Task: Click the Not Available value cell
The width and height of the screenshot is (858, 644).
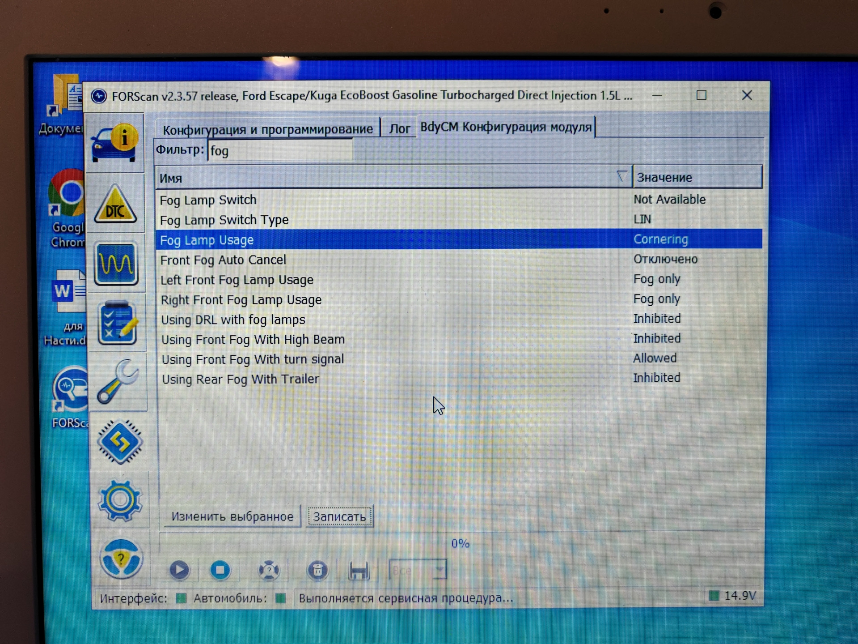Action: [669, 199]
